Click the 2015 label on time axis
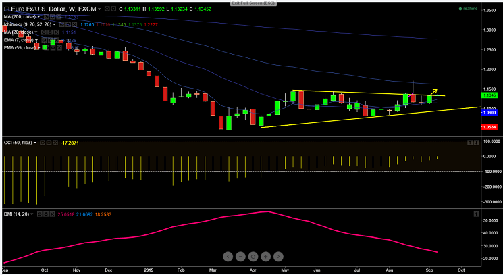 149,270
